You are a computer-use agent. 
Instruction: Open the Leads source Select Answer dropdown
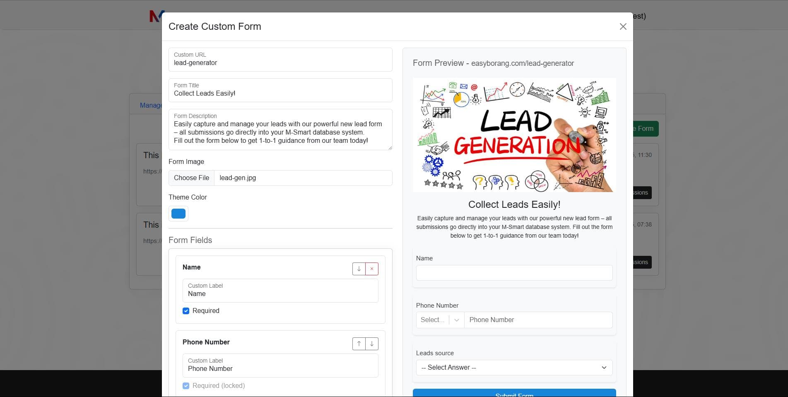(x=514, y=367)
